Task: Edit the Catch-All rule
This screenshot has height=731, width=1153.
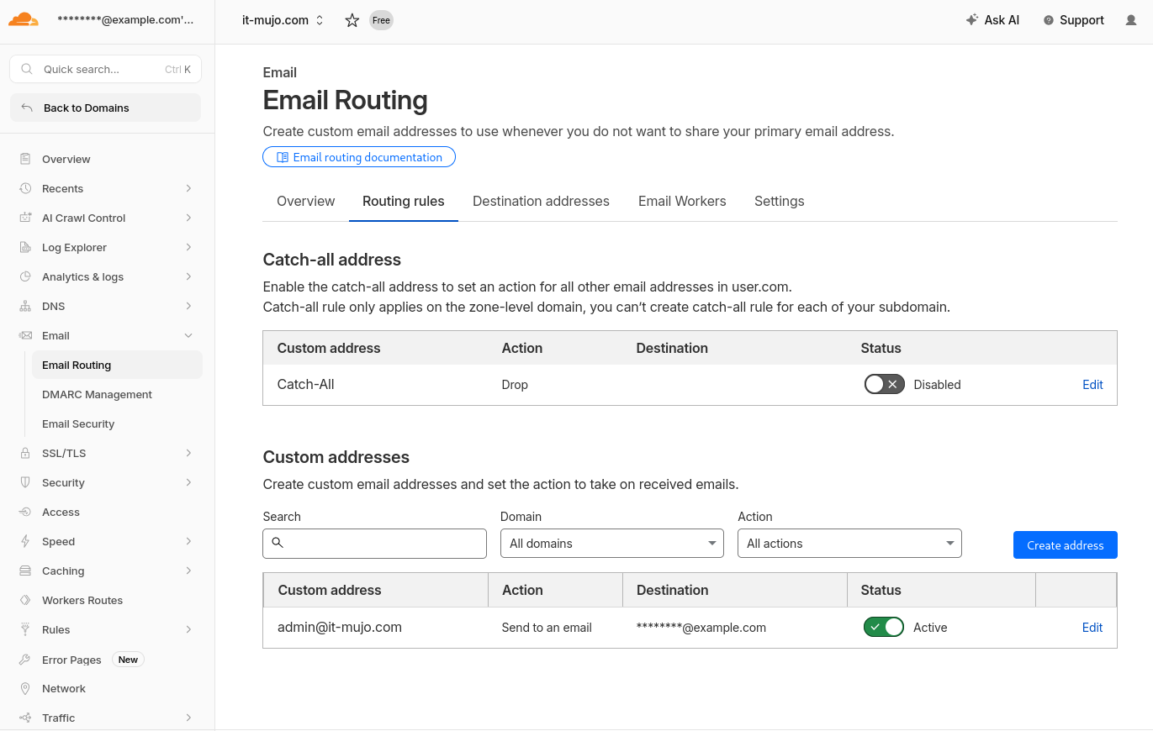Action: click(x=1092, y=385)
